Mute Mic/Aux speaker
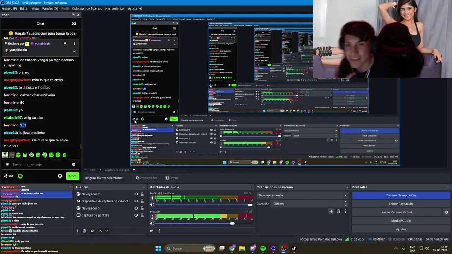This screenshot has width=452, height=254. (x=153, y=223)
